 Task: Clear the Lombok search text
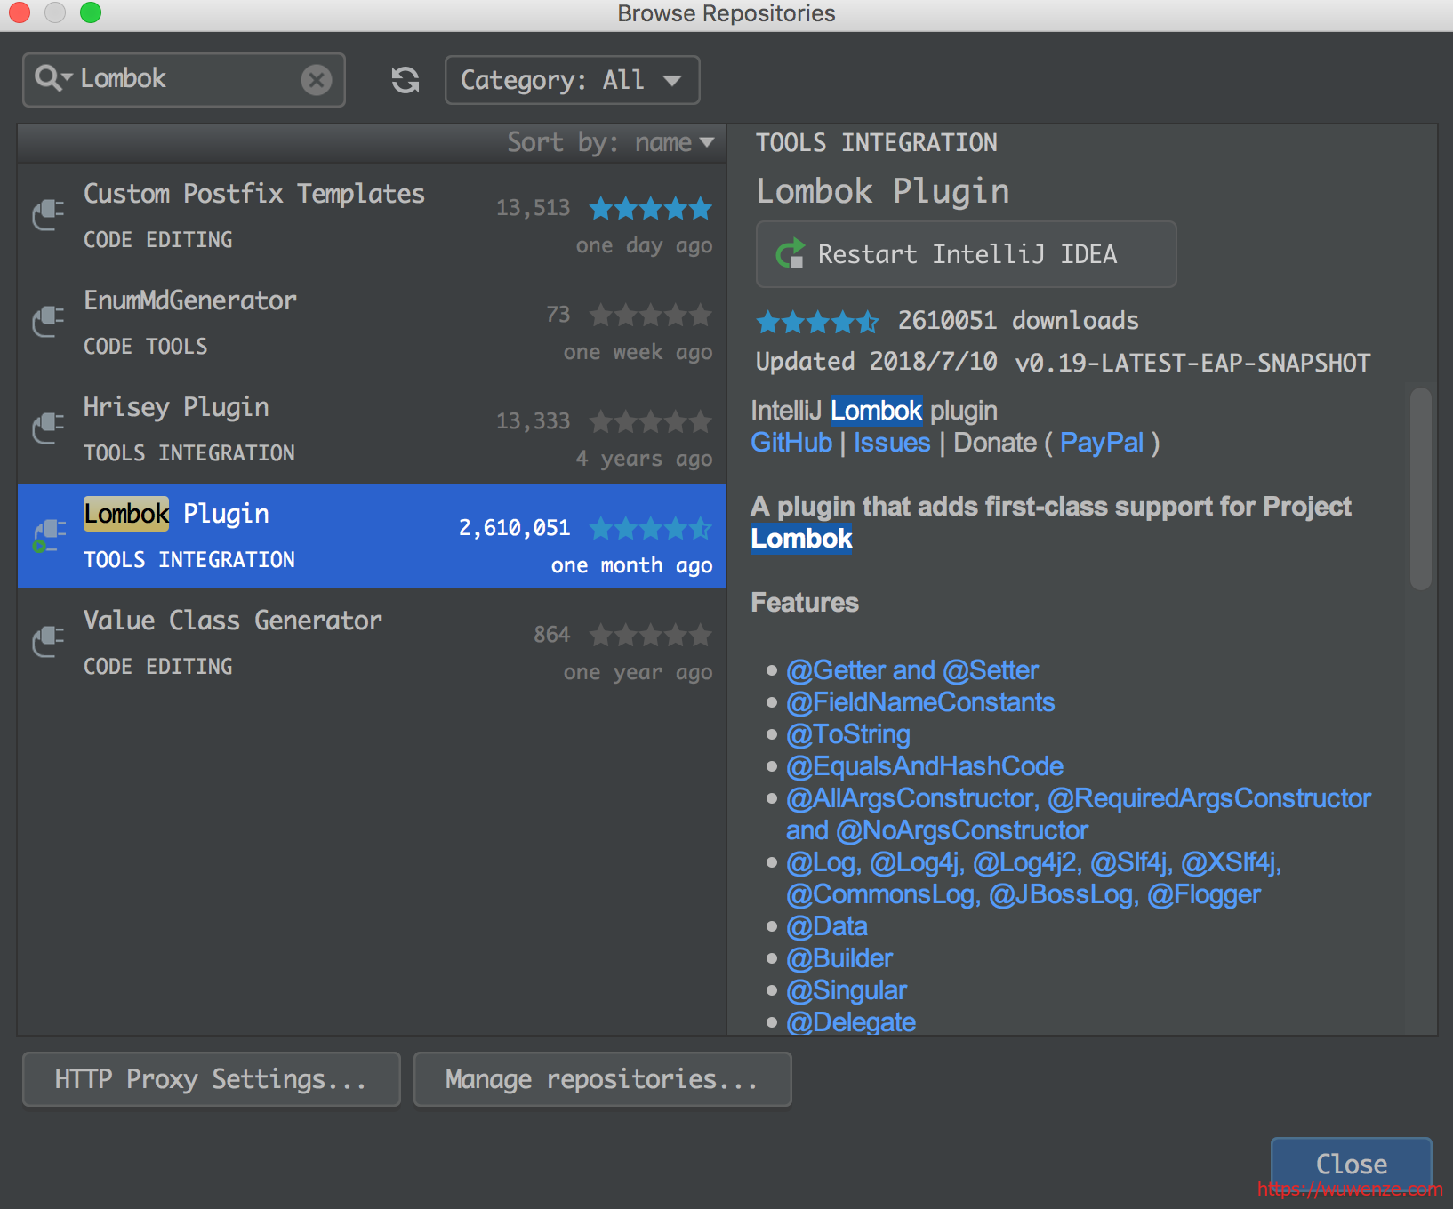point(316,80)
